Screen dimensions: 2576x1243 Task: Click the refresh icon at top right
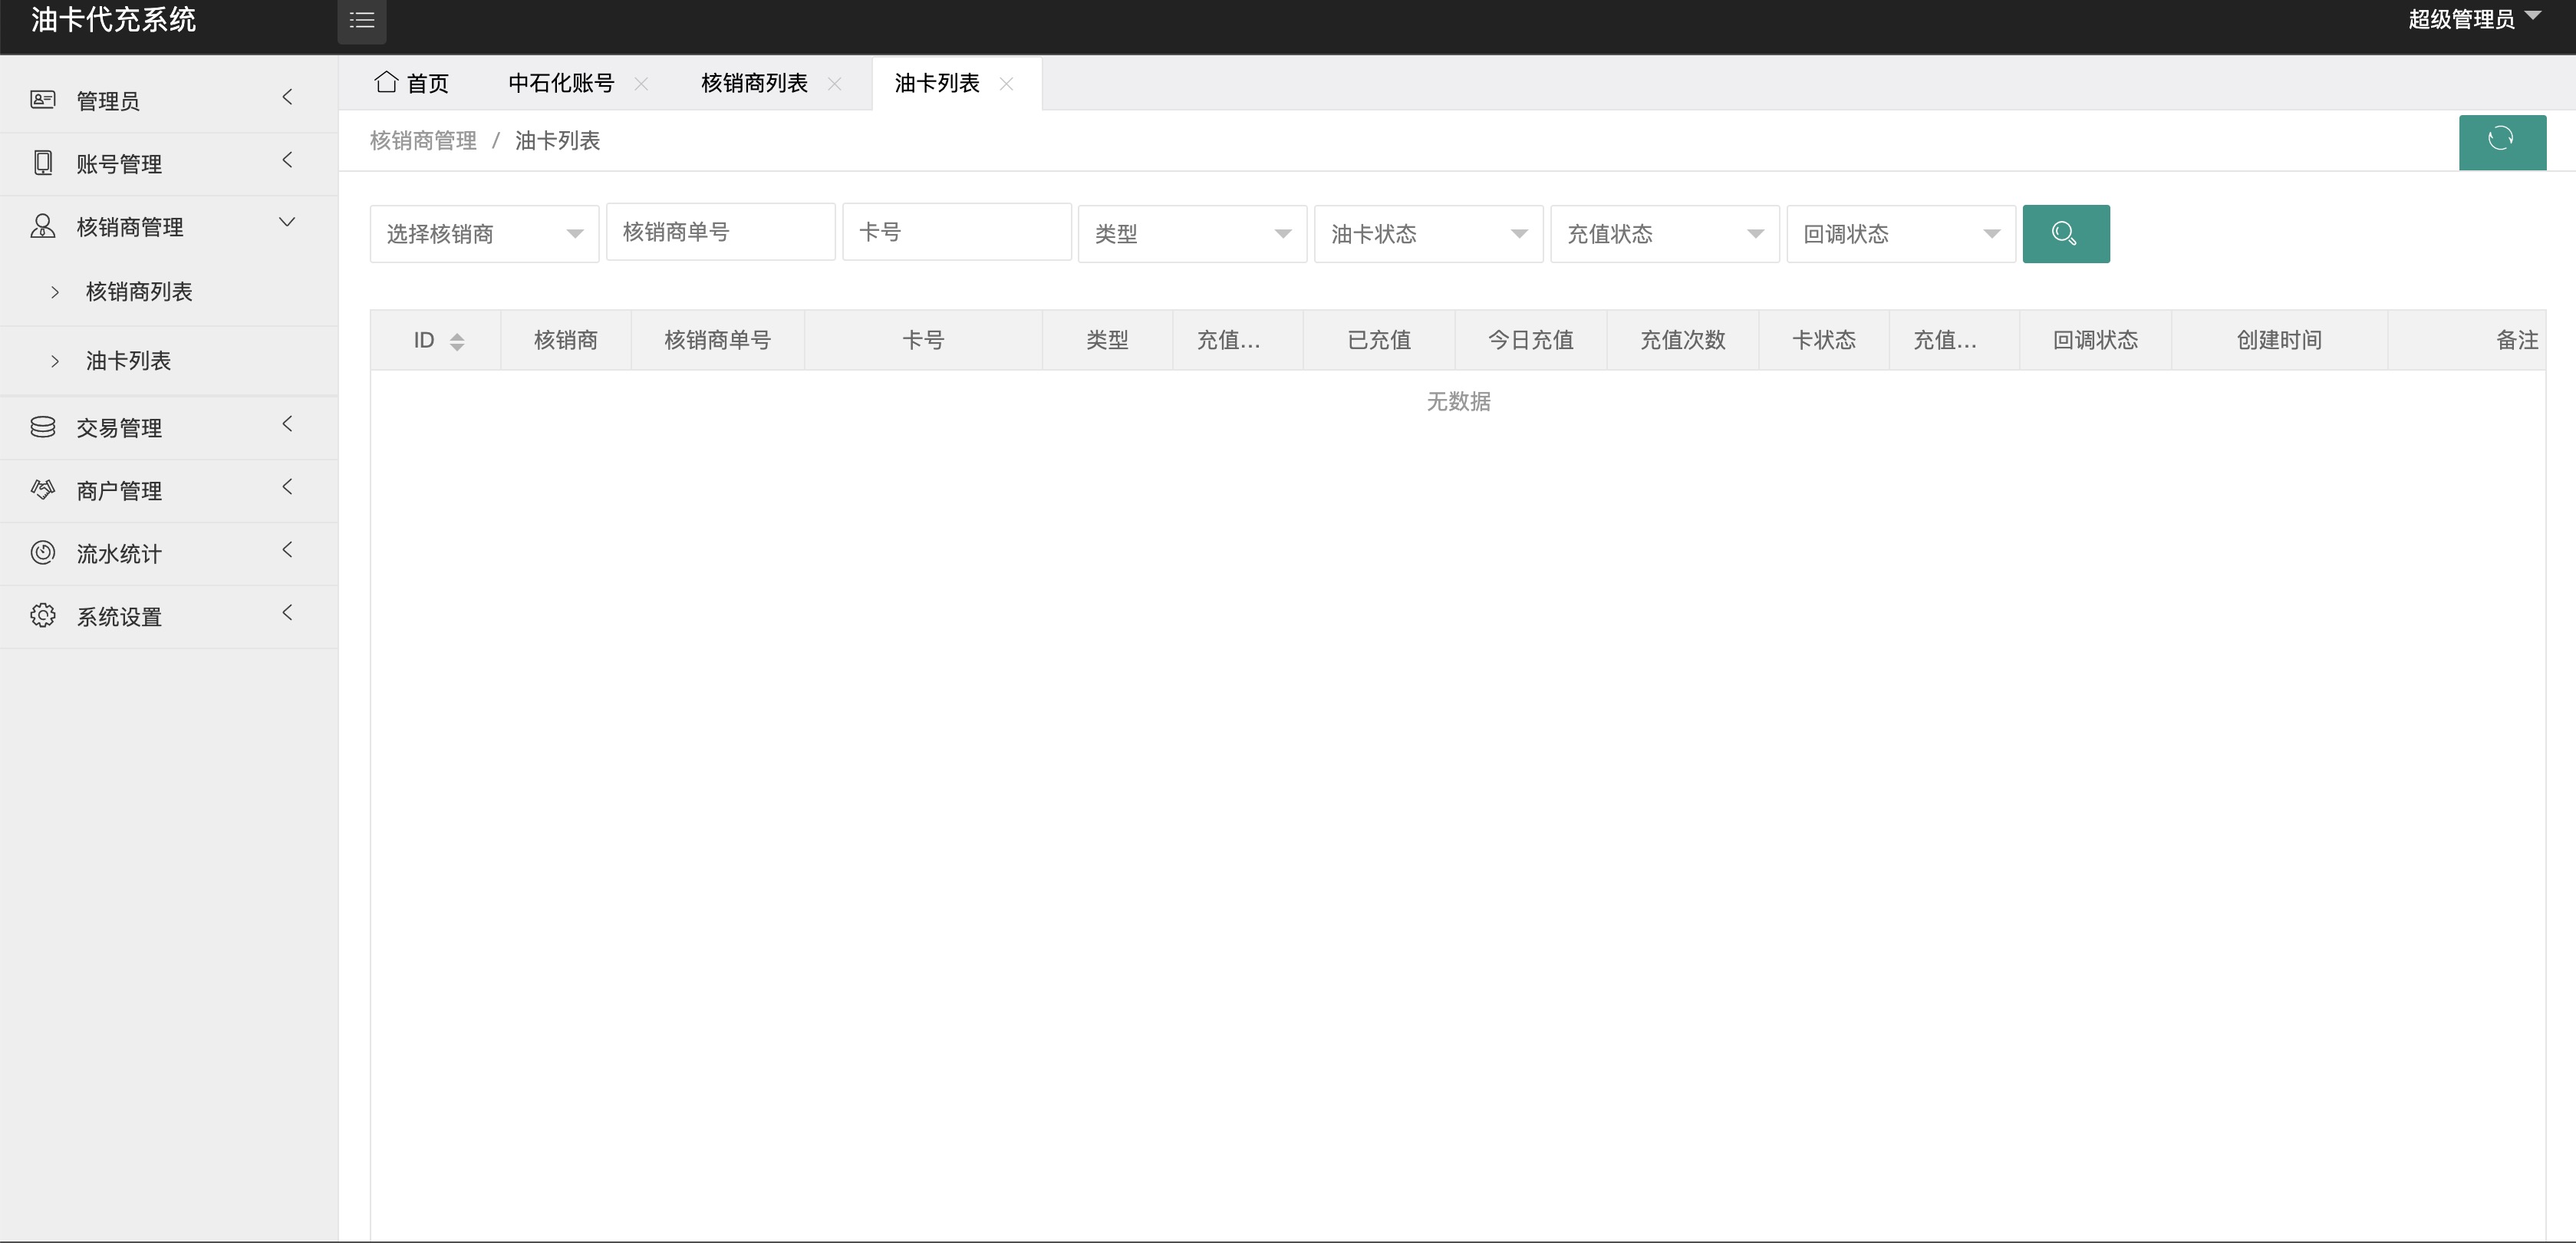(x=2502, y=142)
